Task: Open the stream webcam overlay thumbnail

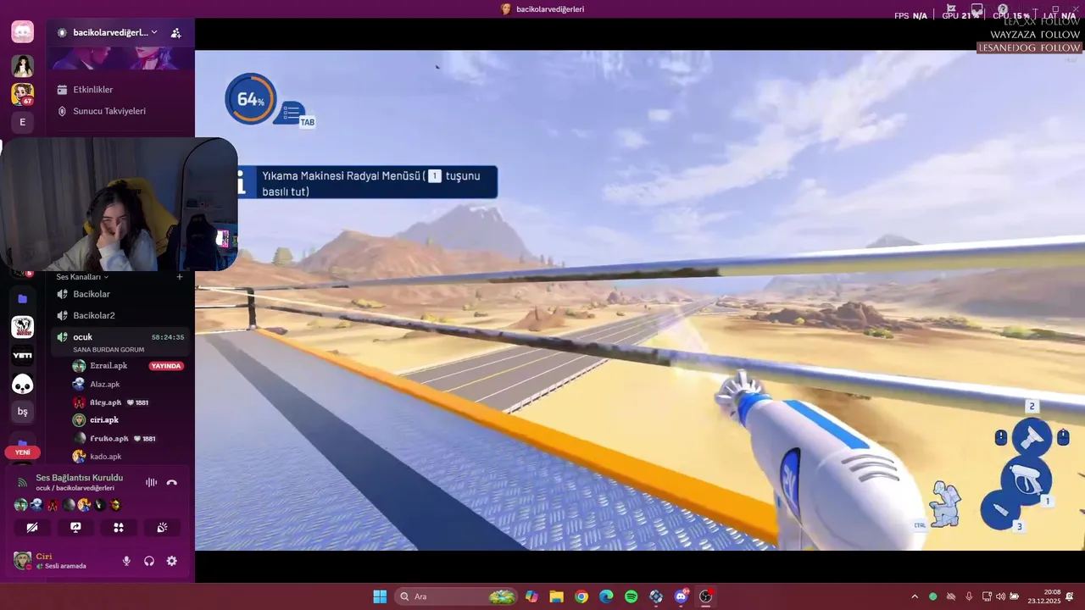Action: click(x=119, y=204)
